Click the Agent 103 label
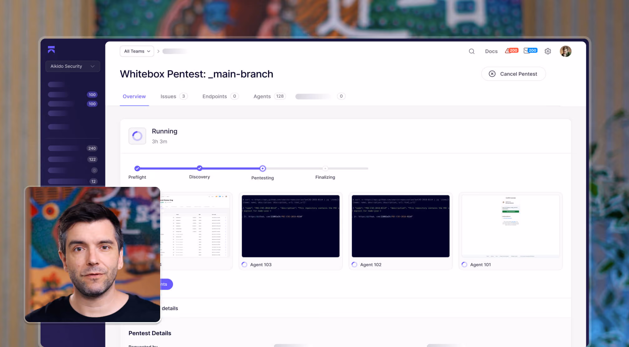This screenshot has width=629, height=347. coord(261,265)
